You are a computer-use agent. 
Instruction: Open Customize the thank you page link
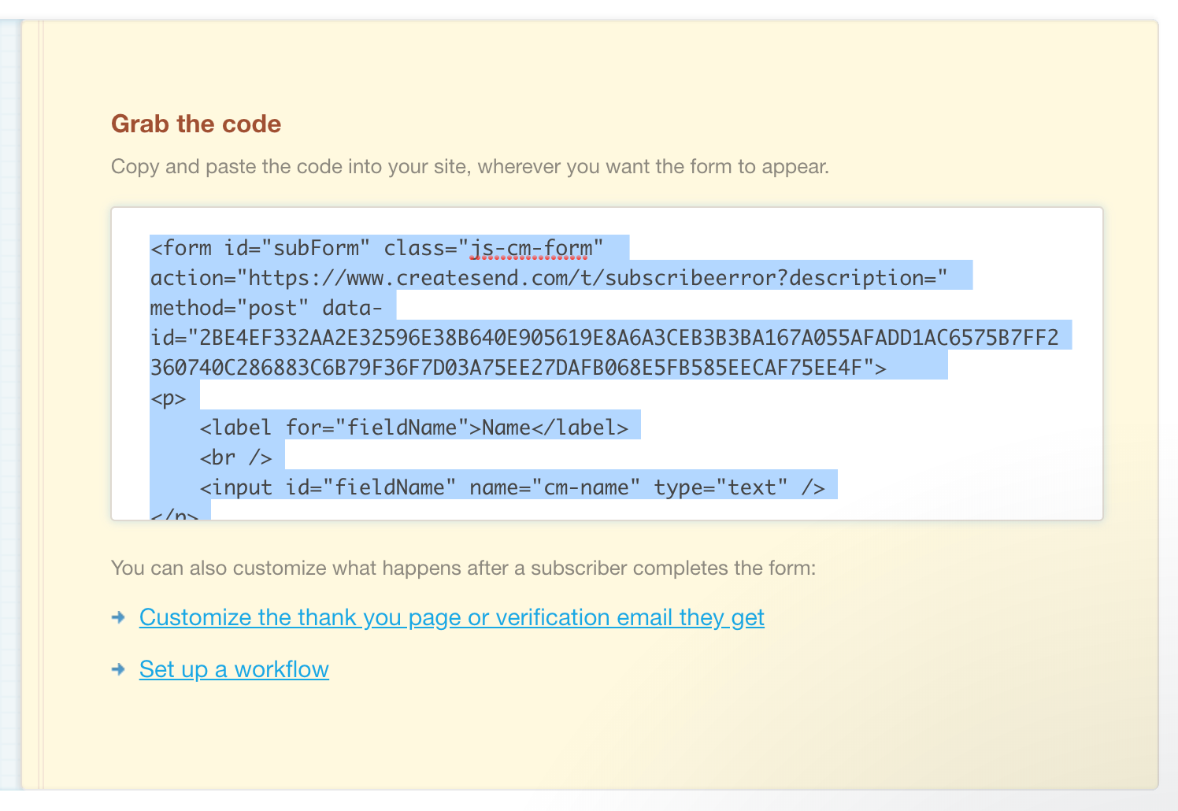[451, 617]
